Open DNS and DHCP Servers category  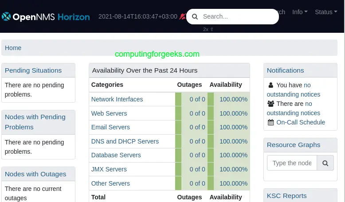click(125, 141)
